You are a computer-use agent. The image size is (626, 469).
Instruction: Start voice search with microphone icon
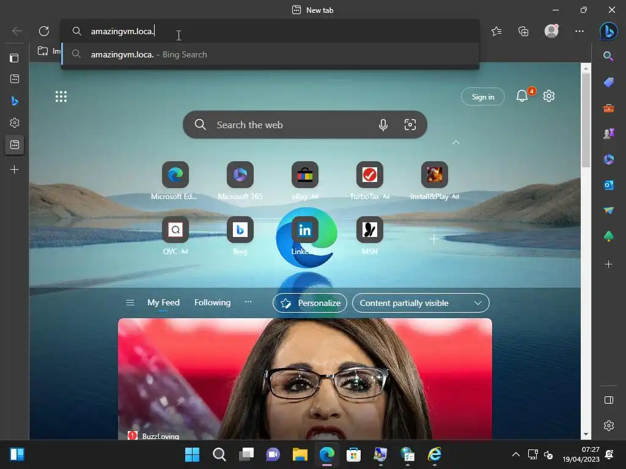click(383, 125)
